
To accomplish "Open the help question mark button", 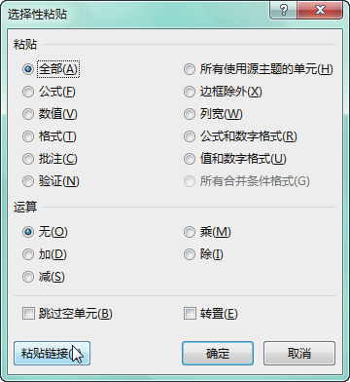I will [284, 10].
